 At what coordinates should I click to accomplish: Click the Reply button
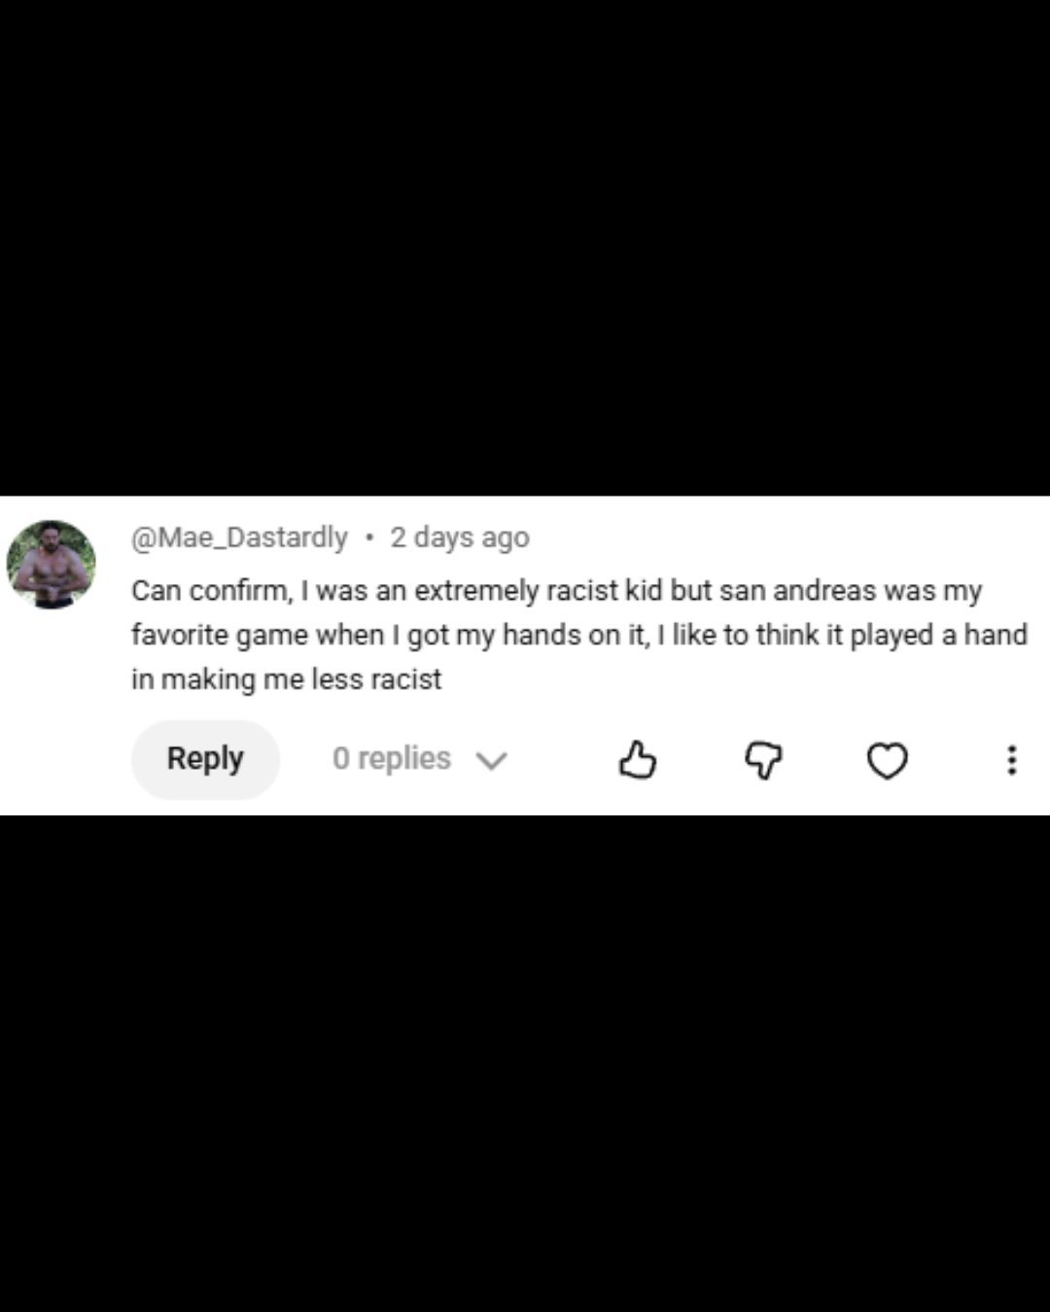(205, 759)
